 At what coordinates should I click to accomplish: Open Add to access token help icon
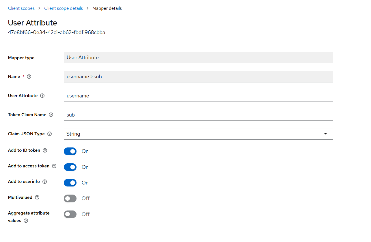54,166
